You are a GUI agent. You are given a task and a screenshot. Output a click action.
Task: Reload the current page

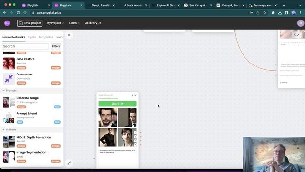(18, 13)
